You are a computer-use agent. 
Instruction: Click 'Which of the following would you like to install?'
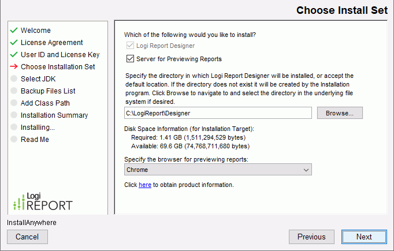click(190, 35)
